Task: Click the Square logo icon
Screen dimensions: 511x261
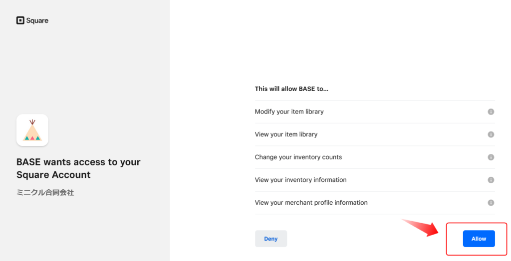Action: (20, 20)
